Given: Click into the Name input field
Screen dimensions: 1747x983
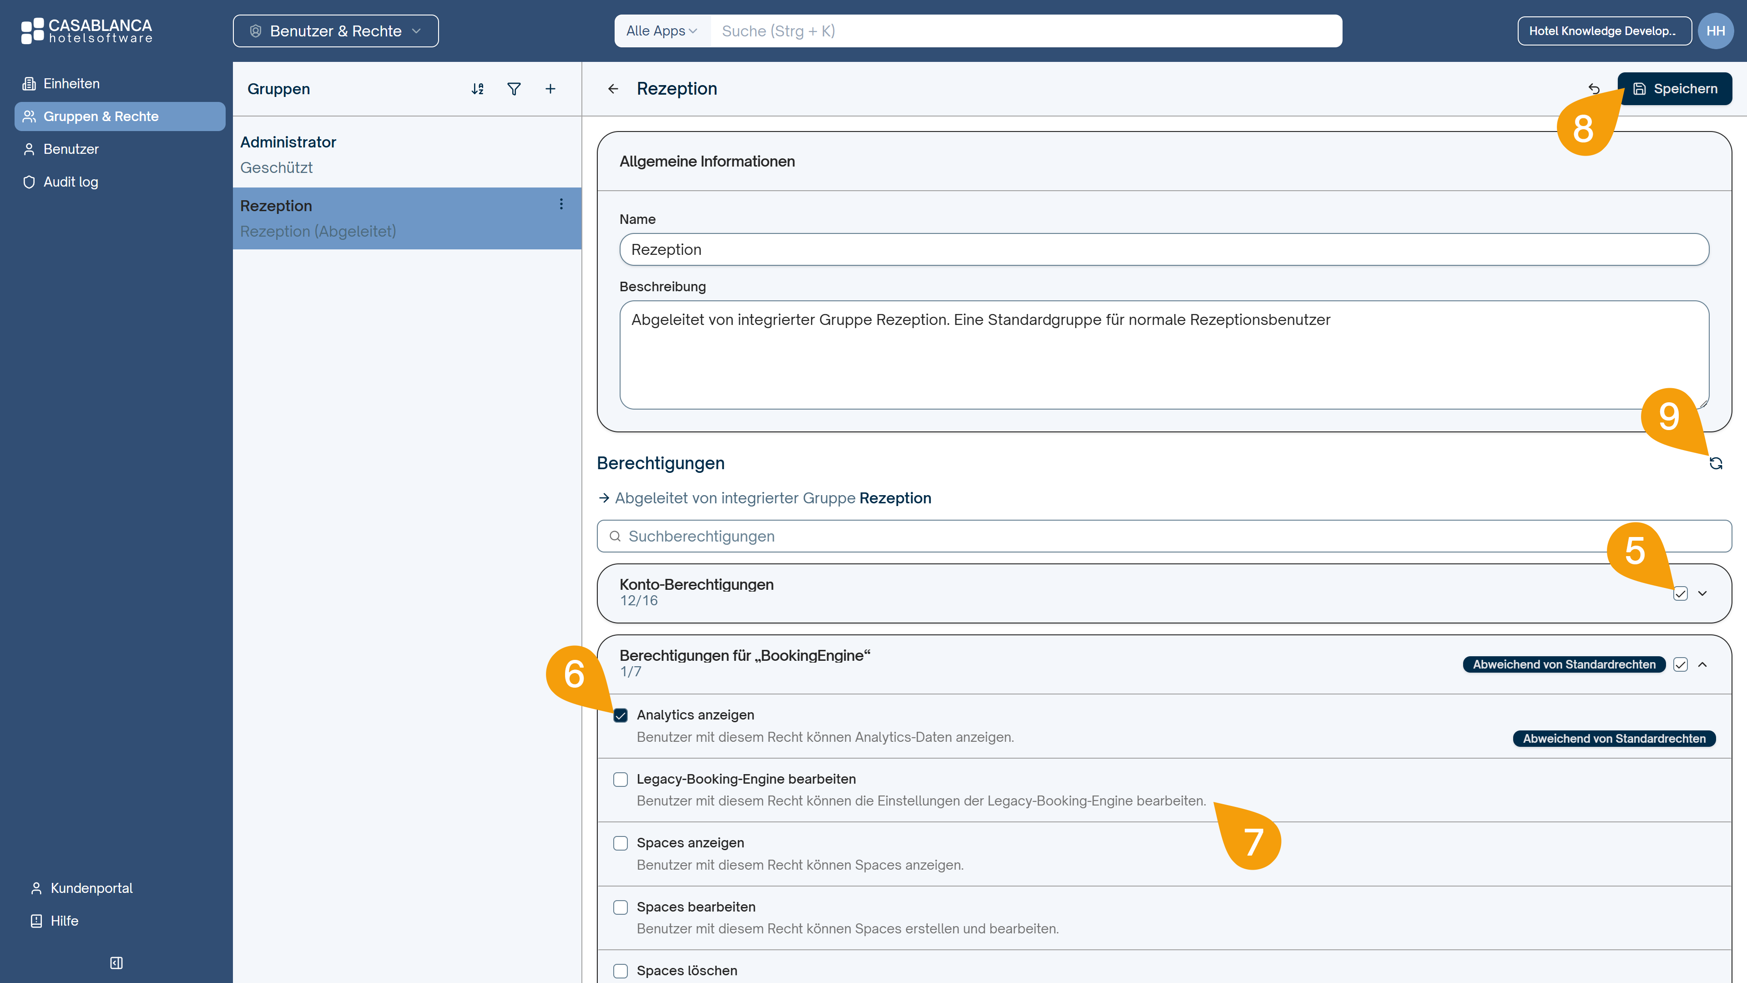Looking at the screenshot, I should point(1164,250).
